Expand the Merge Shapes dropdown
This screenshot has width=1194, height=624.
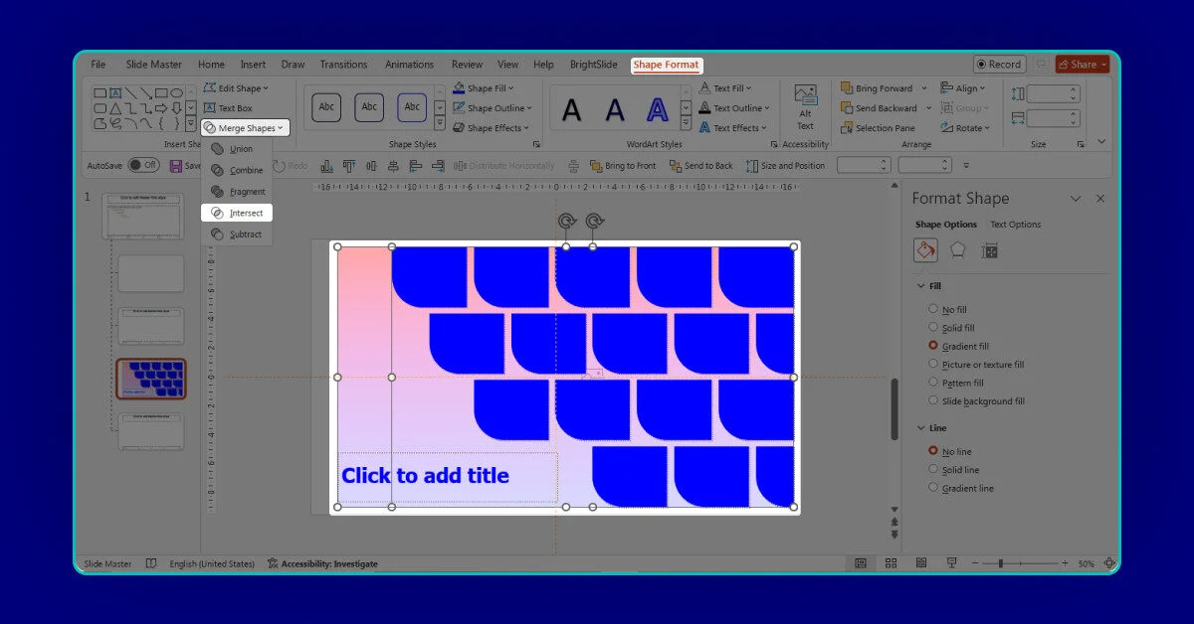[245, 128]
